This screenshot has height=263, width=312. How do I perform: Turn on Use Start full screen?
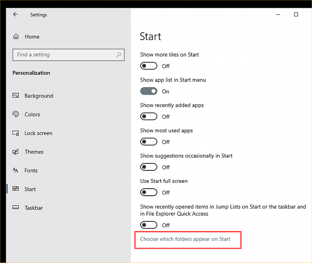tap(149, 193)
